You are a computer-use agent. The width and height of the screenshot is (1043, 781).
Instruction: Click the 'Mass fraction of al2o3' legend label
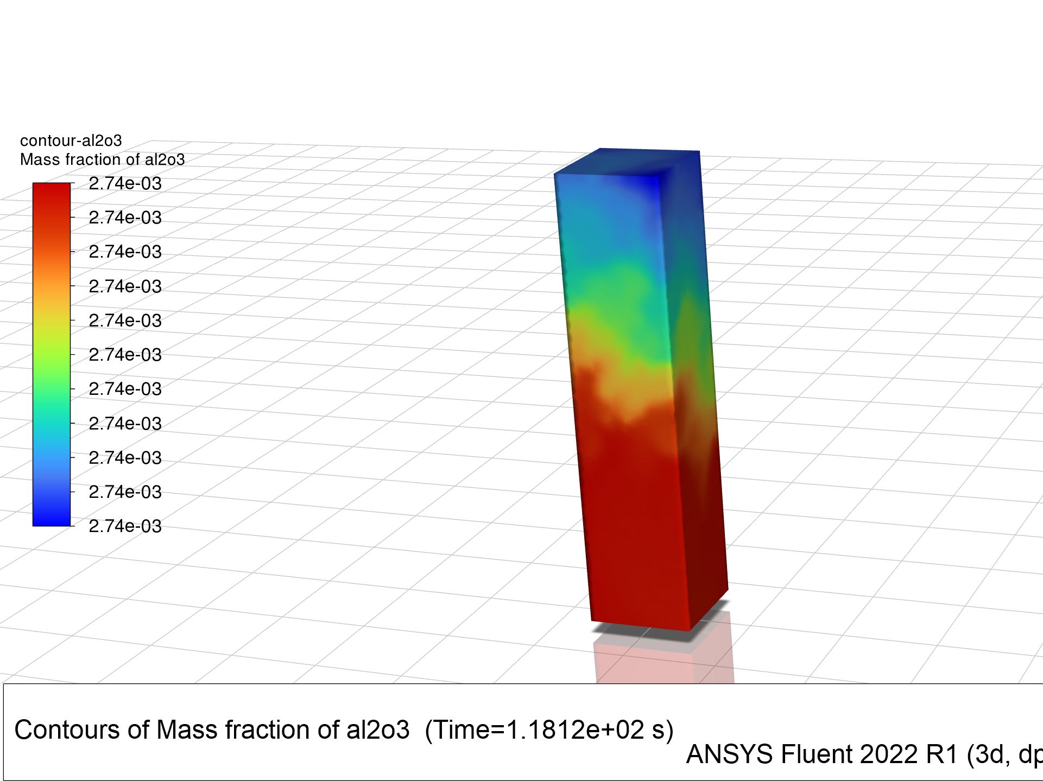[102, 159]
